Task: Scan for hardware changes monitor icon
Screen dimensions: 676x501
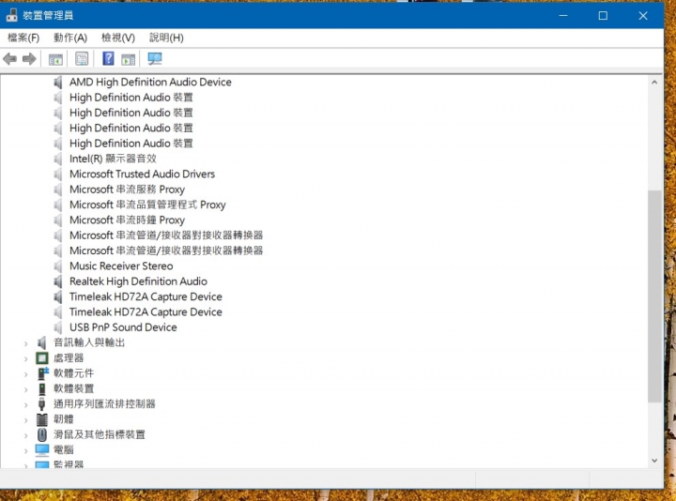Action: click(x=154, y=58)
